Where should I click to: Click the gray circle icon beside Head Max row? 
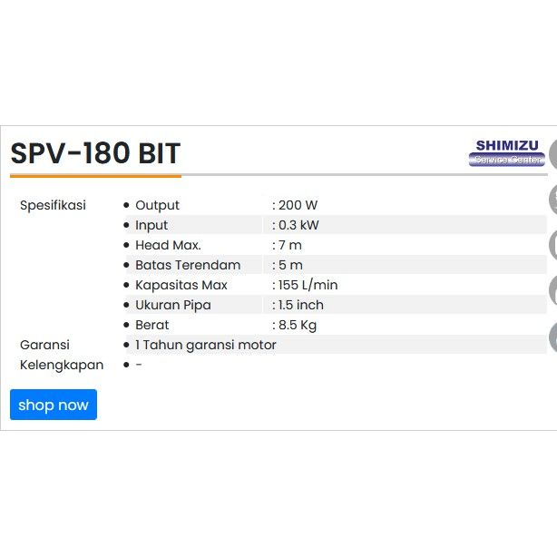pyautogui.click(x=552, y=245)
